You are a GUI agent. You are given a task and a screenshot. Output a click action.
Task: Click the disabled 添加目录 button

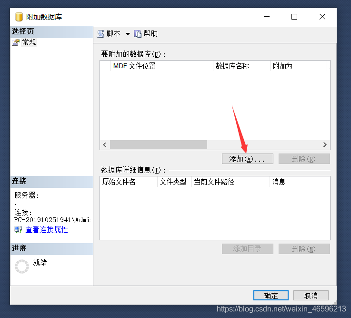247,249
